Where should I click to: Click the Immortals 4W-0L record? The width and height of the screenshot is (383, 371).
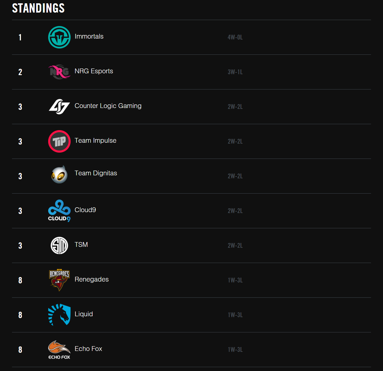tap(235, 37)
